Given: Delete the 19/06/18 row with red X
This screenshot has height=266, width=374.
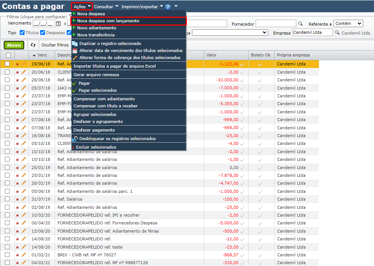Looking at the screenshot, I should [x=17, y=64].
